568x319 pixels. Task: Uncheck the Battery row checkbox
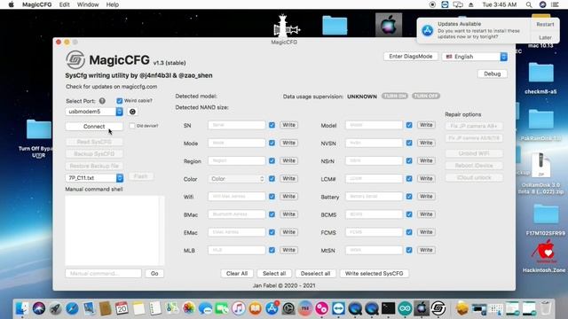tap(409, 197)
